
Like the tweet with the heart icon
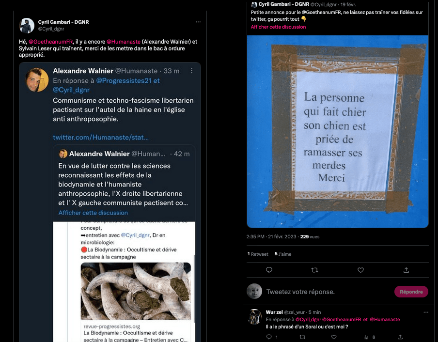pos(360,270)
